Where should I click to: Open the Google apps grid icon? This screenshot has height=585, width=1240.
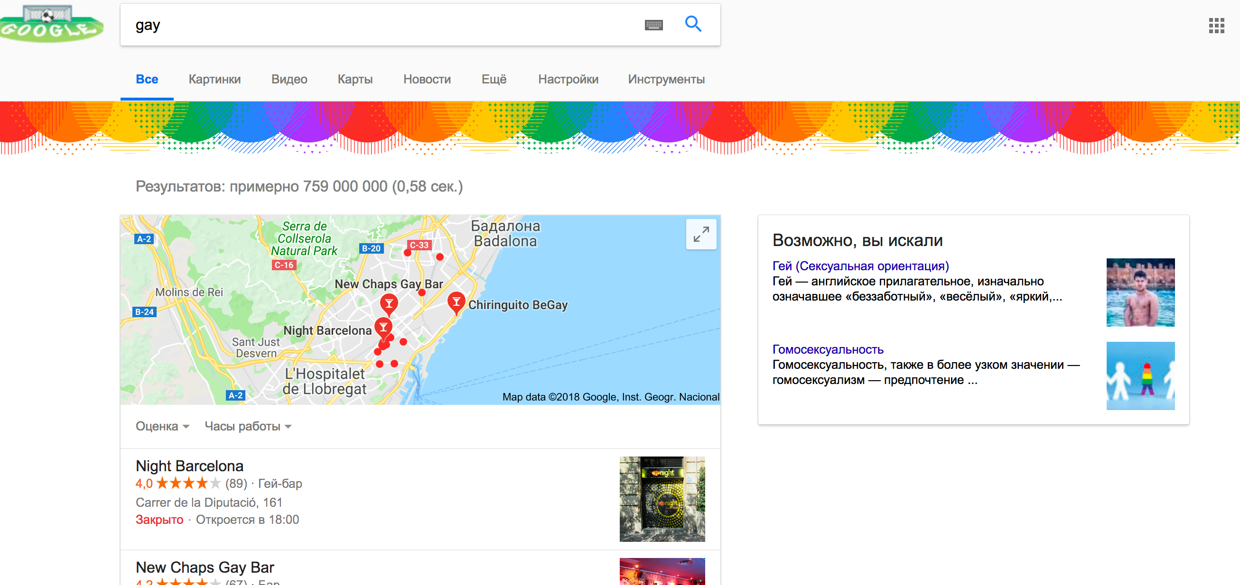[1216, 26]
